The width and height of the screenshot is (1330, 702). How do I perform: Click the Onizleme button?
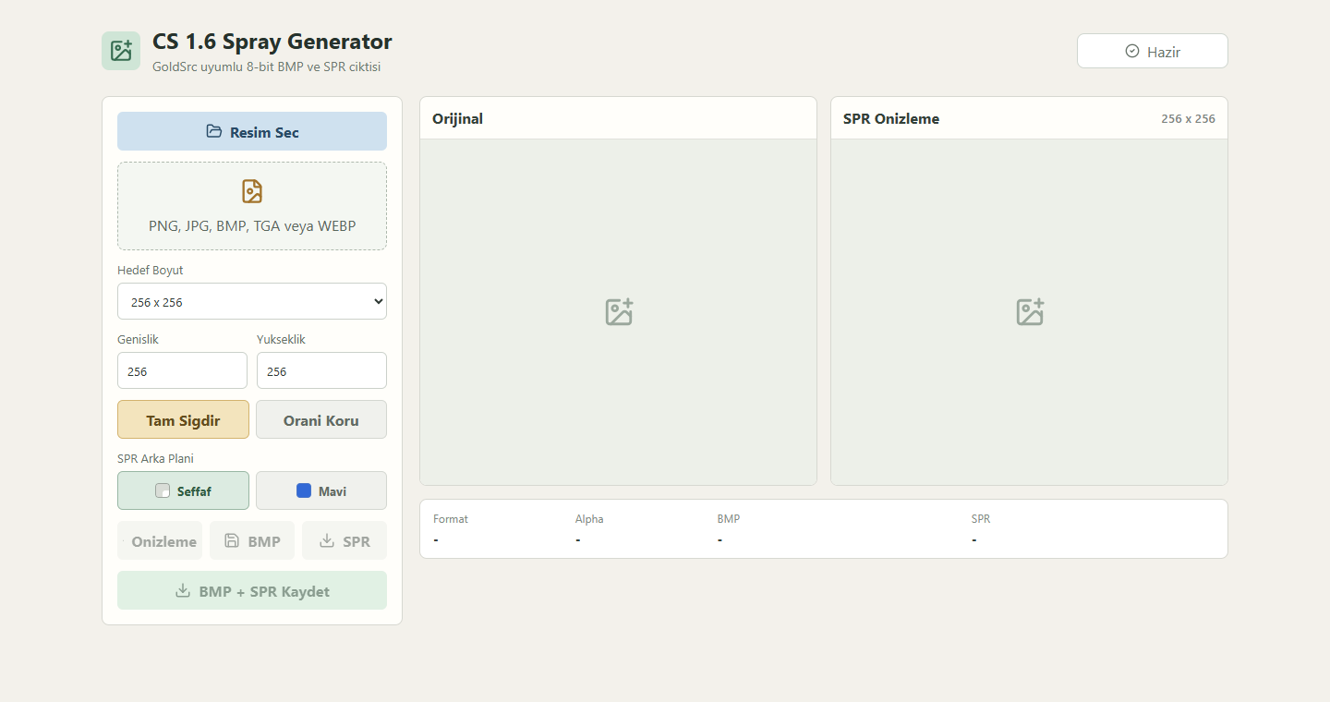click(160, 540)
